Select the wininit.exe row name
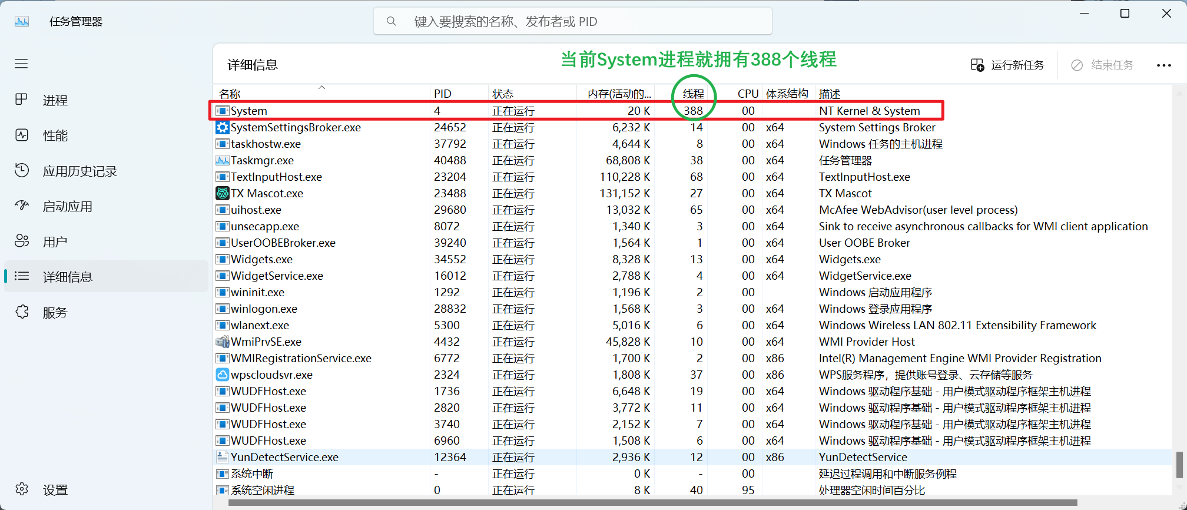 click(257, 292)
